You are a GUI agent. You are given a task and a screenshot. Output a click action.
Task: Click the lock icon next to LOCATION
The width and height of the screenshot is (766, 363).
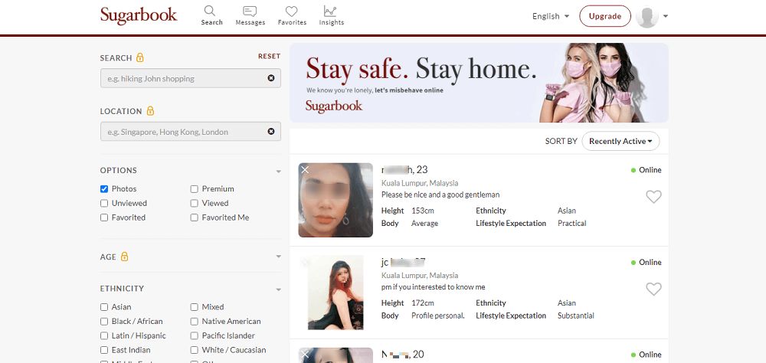tap(150, 111)
